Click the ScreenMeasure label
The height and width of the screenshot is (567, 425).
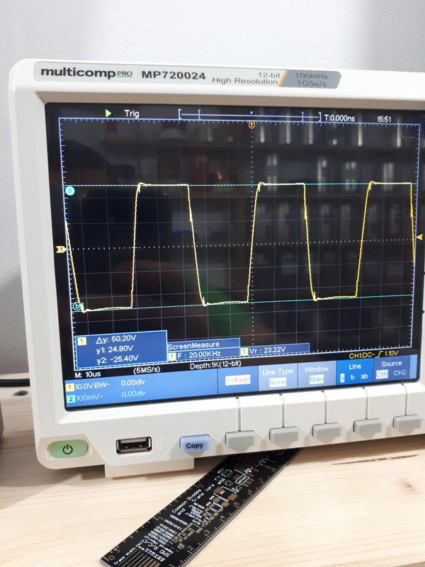(193, 346)
